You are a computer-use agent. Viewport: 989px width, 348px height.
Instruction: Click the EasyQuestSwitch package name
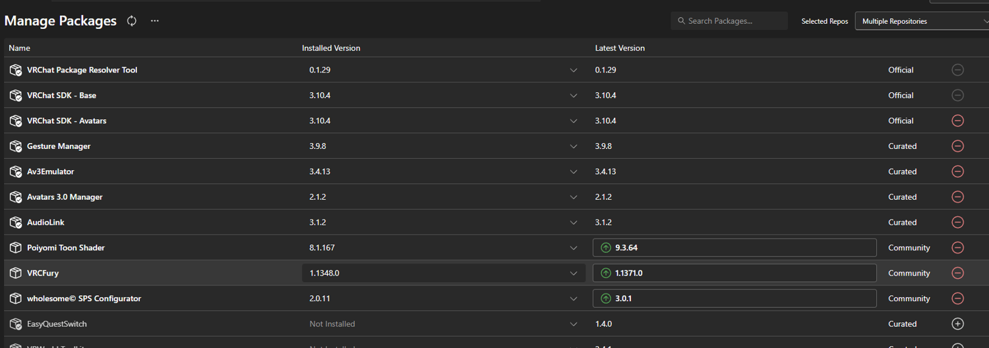tap(57, 324)
